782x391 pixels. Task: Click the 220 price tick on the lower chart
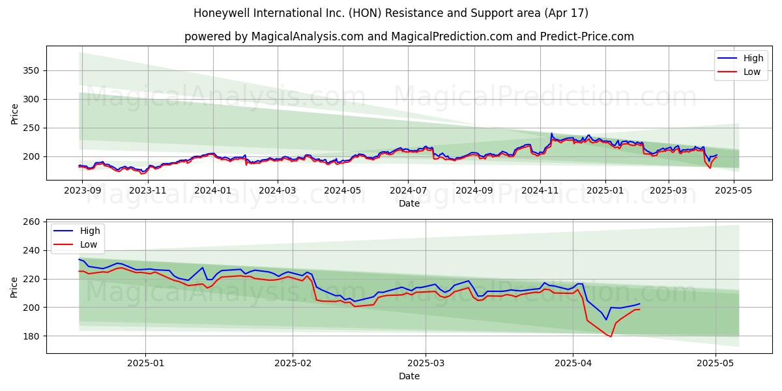point(33,279)
